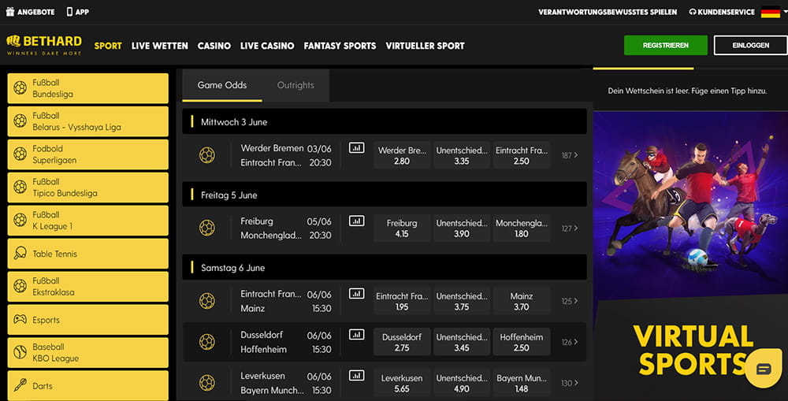Open the German flag language selector

tap(771, 12)
